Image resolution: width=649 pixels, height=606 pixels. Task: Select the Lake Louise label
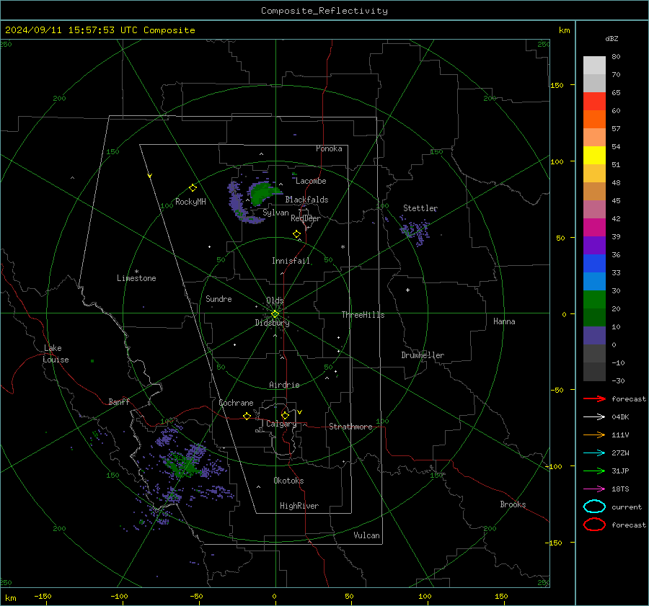56,354
